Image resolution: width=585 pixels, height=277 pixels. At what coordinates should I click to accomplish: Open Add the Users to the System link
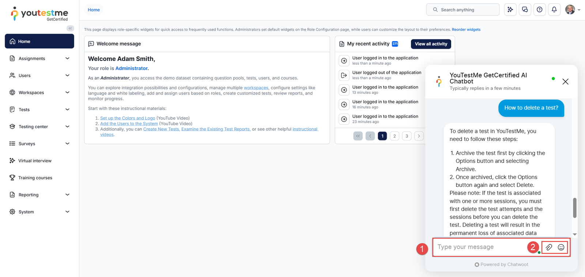[129, 124]
